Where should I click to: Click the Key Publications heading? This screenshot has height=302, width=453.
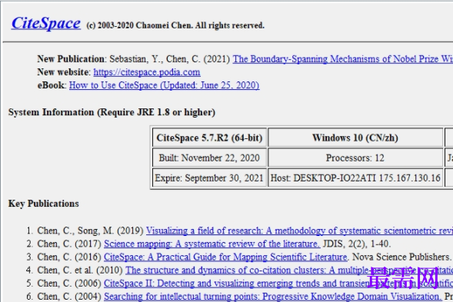pos(44,204)
